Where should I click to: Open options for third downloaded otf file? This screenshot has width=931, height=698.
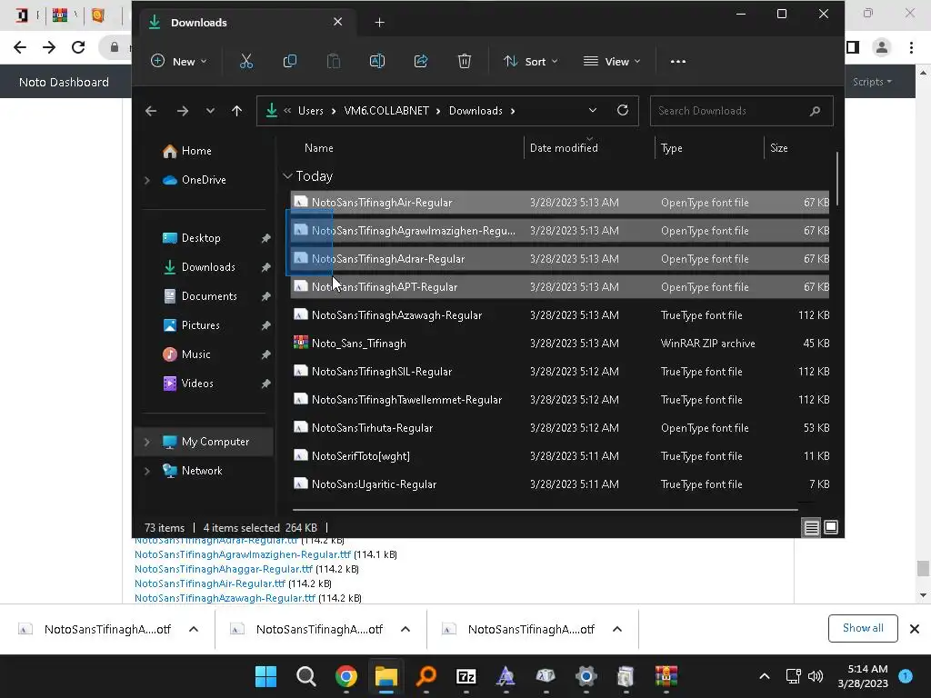(x=617, y=629)
